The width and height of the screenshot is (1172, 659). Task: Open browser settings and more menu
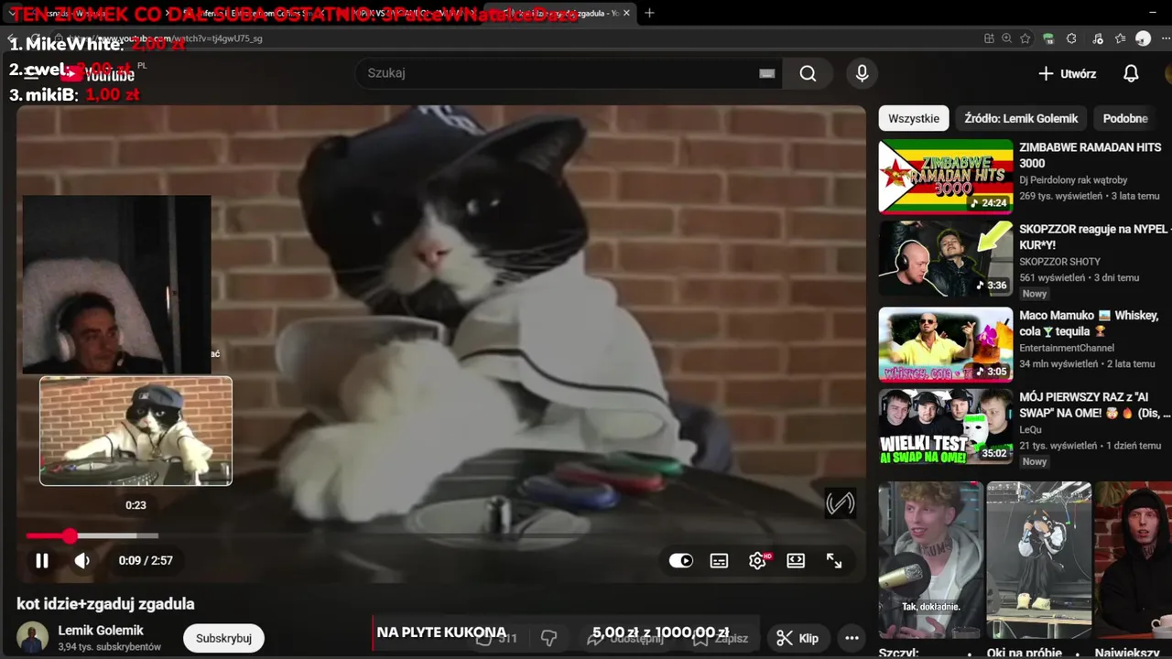tap(1164, 38)
